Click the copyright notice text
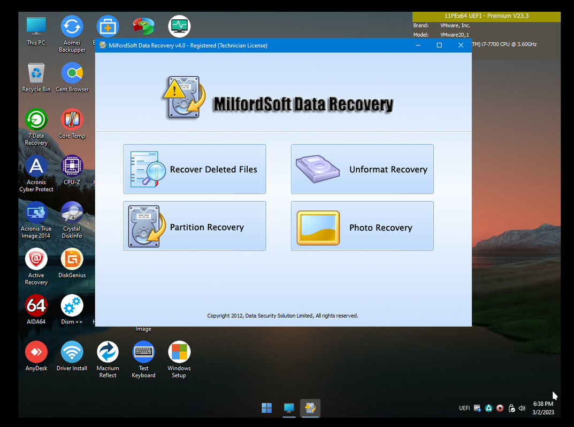This screenshot has width=574, height=427. (x=282, y=315)
